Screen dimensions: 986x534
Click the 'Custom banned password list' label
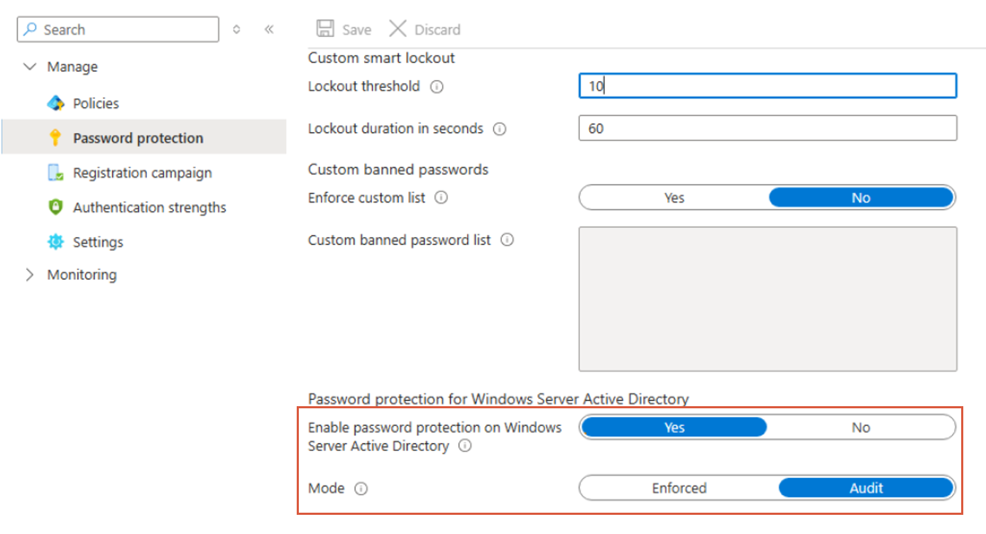pos(400,240)
